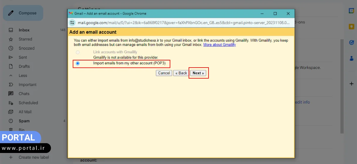Open Scheduled messages icon

11,103
